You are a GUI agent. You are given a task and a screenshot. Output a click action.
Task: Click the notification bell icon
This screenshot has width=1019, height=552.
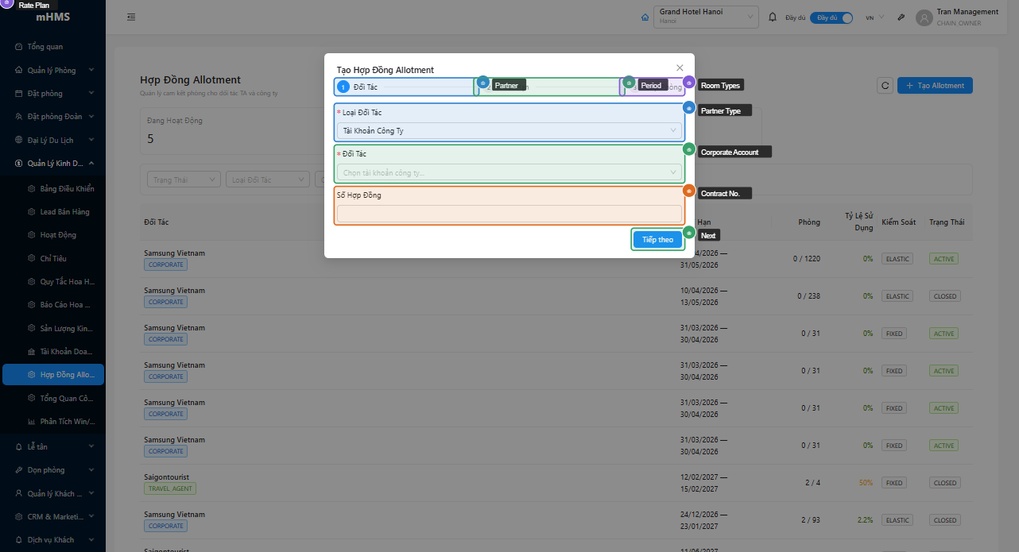pyautogui.click(x=772, y=17)
